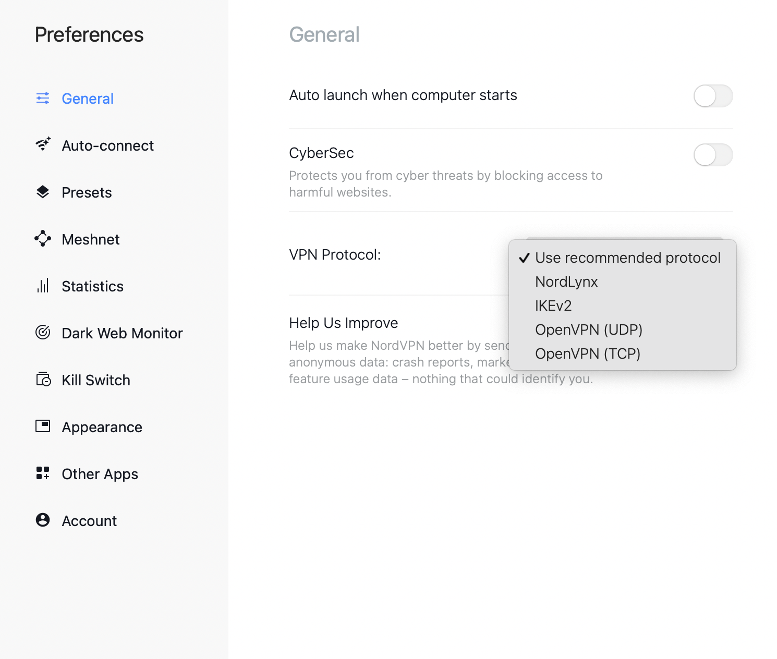Viewport: 777px width, 659px height.
Task: Click the Statistics bar chart icon
Action: (x=43, y=286)
